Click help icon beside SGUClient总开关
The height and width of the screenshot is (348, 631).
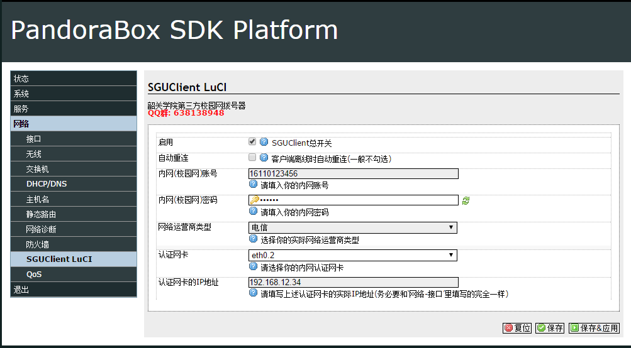click(x=264, y=141)
